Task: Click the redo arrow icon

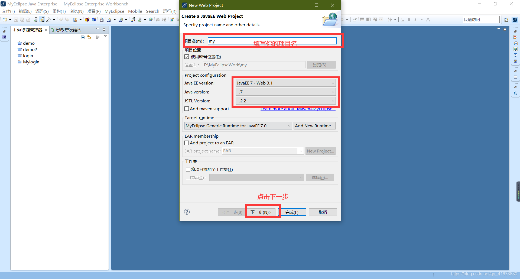Action: click(67, 20)
